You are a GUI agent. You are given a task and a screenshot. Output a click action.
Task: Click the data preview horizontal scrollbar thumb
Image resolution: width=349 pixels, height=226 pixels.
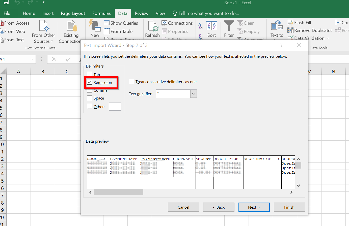click(x=118, y=192)
